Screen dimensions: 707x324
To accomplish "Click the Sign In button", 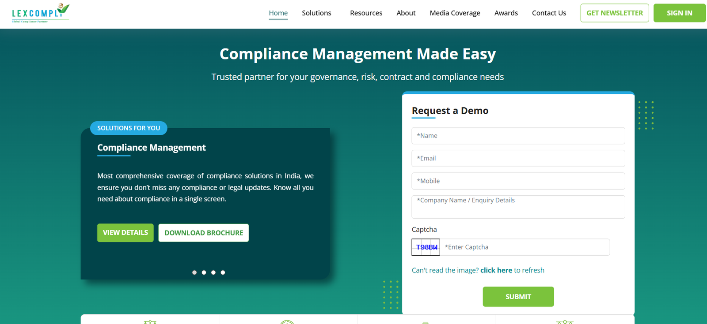I will point(679,13).
